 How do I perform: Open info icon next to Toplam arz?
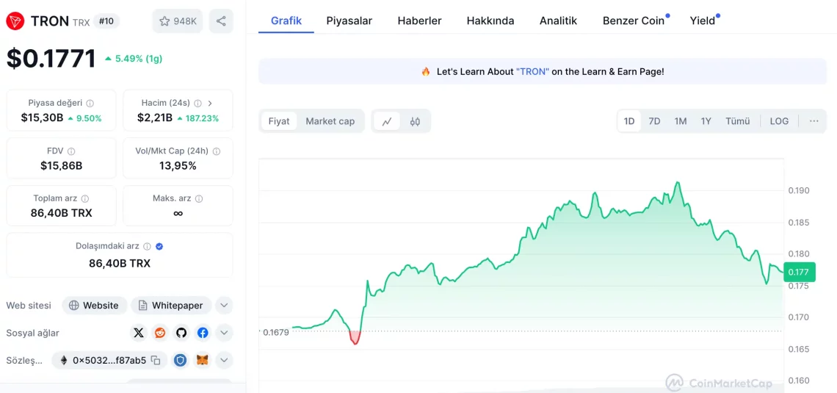click(x=85, y=198)
